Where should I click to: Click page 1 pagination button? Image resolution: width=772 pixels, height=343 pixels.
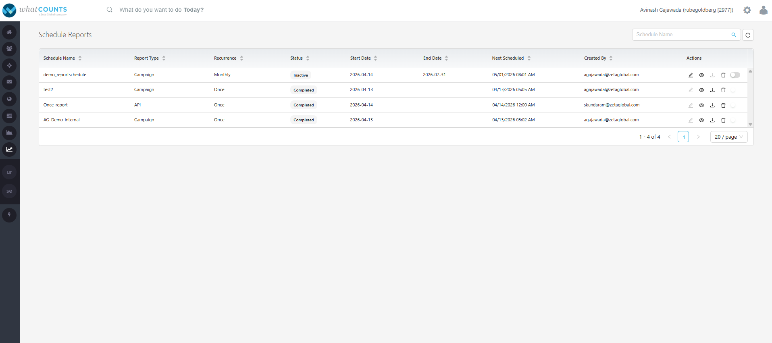(x=683, y=137)
